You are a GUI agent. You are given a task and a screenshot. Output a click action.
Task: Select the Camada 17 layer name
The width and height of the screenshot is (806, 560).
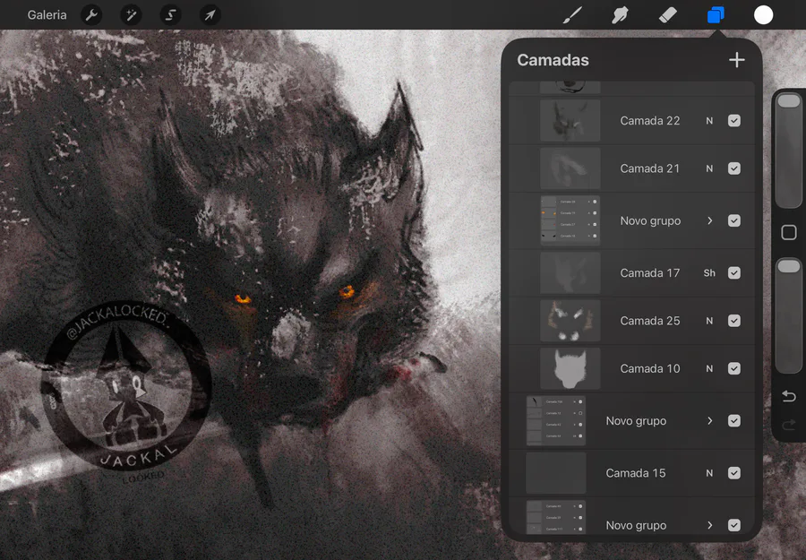[650, 273]
